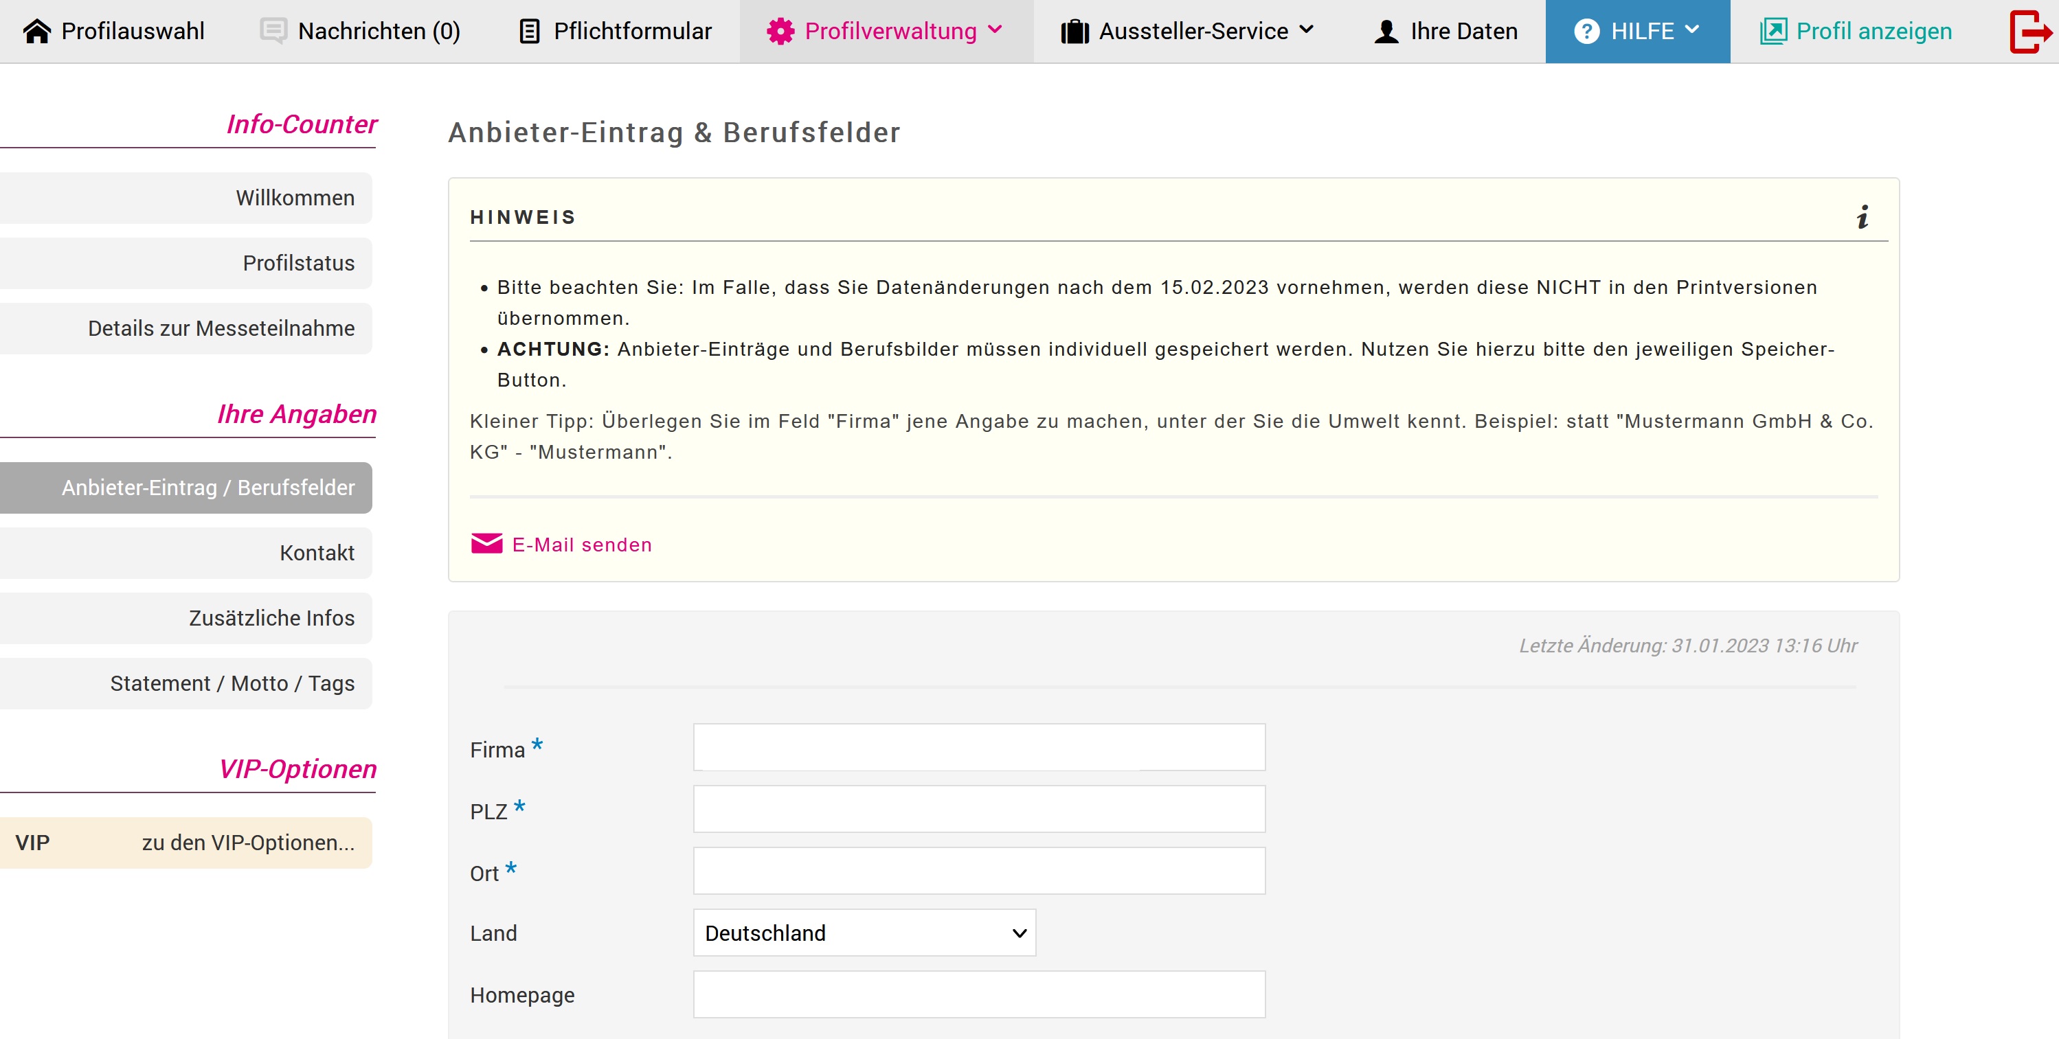Click the Pflichtformular document icon
Screen dimensions: 2059x1039
[x=529, y=31]
